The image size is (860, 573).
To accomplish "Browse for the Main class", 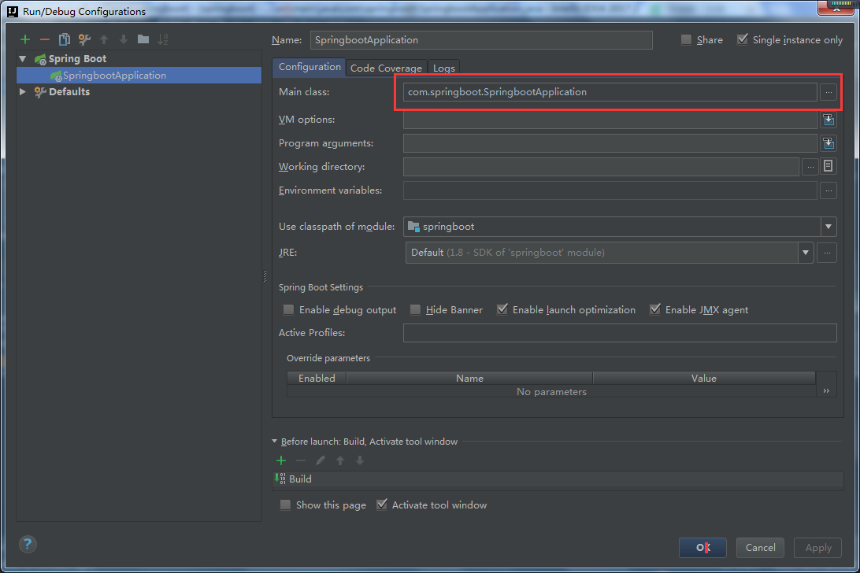I will (x=828, y=92).
